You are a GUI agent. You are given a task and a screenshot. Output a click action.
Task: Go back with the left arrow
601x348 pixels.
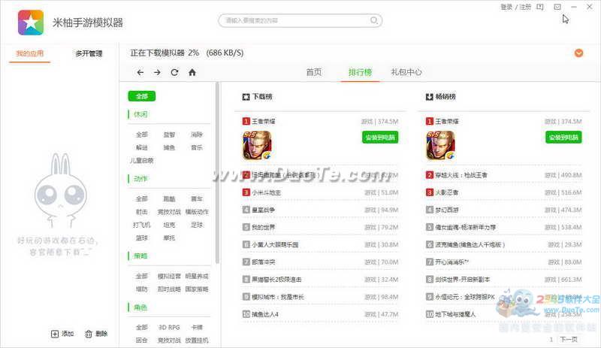[140, 72]
